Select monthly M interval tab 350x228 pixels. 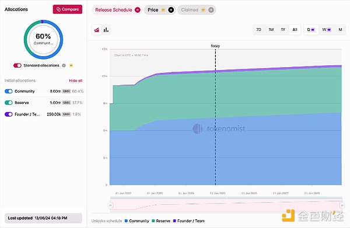click(x=340, y=30)
